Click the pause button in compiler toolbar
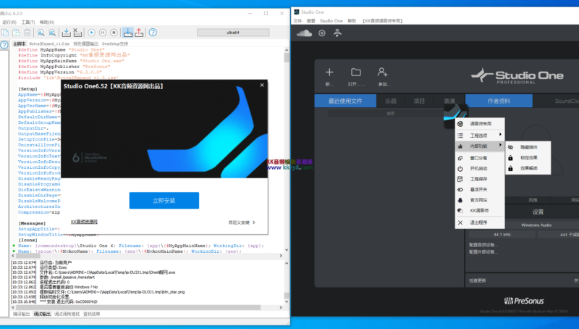579x329 pixels. (103, 33)
